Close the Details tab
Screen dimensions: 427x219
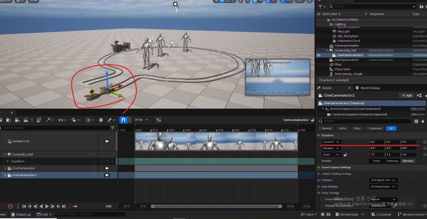pos(349,88)
